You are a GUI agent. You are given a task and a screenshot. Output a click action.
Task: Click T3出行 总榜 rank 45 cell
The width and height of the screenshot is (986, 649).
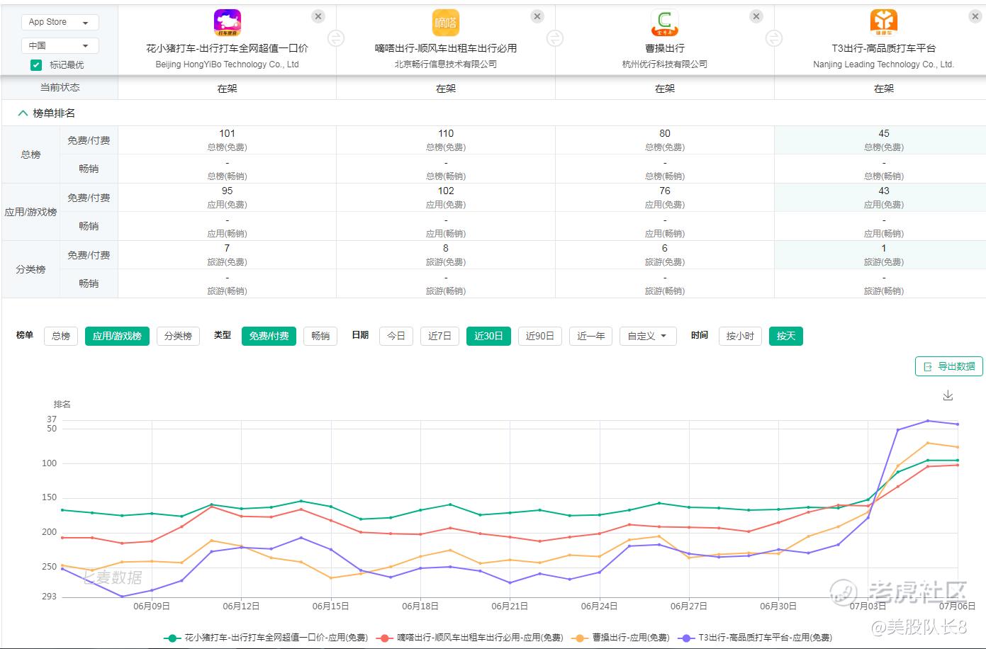point(880,140)
